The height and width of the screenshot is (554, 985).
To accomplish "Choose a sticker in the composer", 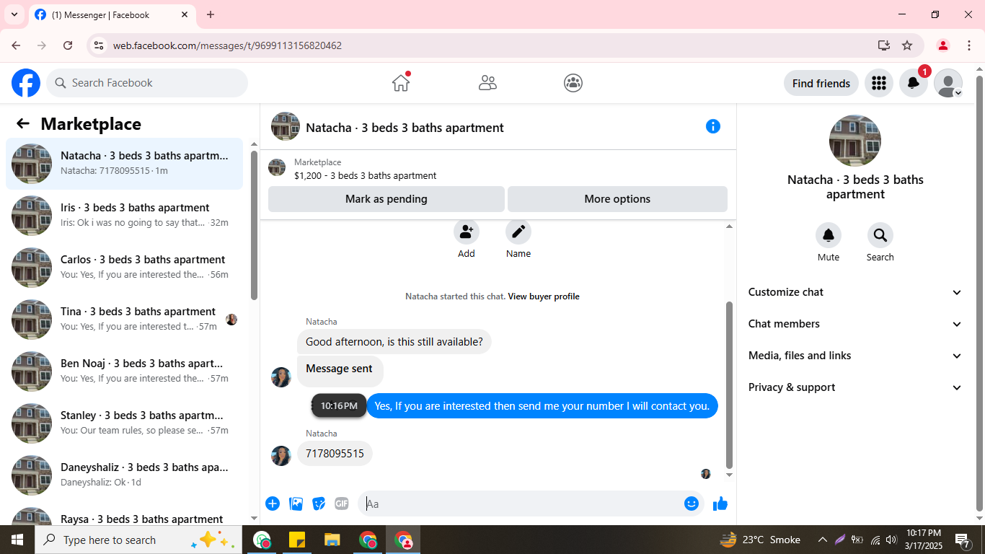I will (319, 504).
